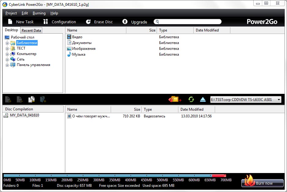Click the New Task label
This screenshot has height=192, width=287.
click(25, 22)
